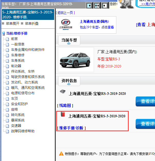Open the 上海通用五菱(国内) brand link
This screenshot has width=155, height=161.
(x=94, y=21)
